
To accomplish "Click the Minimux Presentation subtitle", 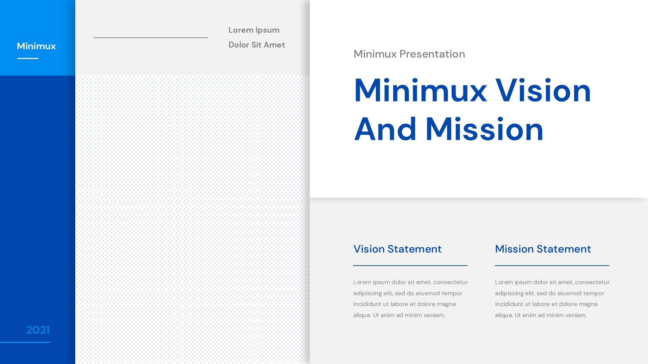I will (x=409, y=54).
